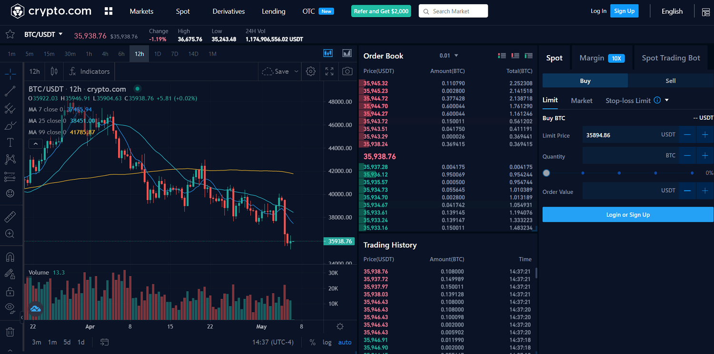Click Login or Sign Up button
This screenshot has width=714, height=354.
628,215
